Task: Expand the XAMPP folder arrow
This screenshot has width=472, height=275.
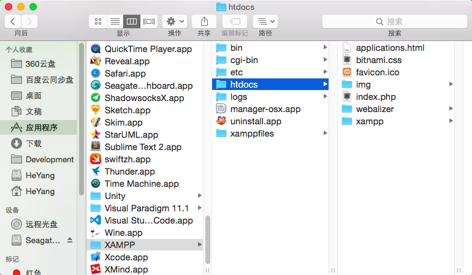Action: (x=200, y=244)
